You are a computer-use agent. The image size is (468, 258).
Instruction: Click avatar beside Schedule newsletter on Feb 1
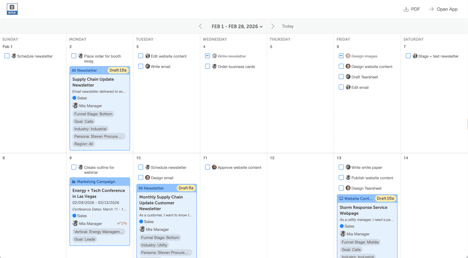point(14,56)
